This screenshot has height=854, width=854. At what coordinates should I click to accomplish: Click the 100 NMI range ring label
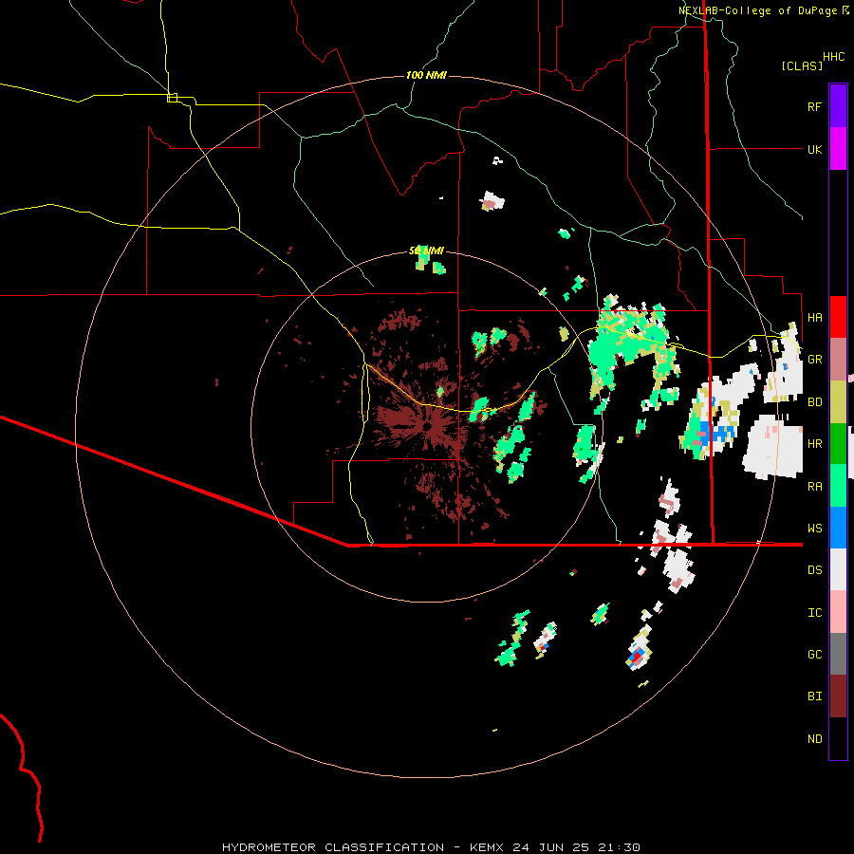pos(426,75)
